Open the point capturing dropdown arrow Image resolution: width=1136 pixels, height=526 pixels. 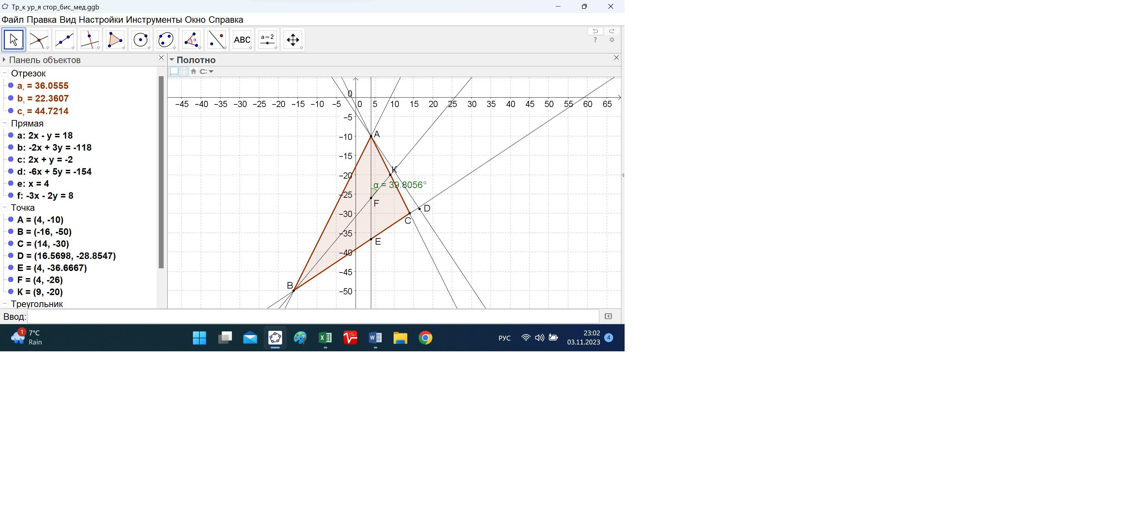(211, 72)
